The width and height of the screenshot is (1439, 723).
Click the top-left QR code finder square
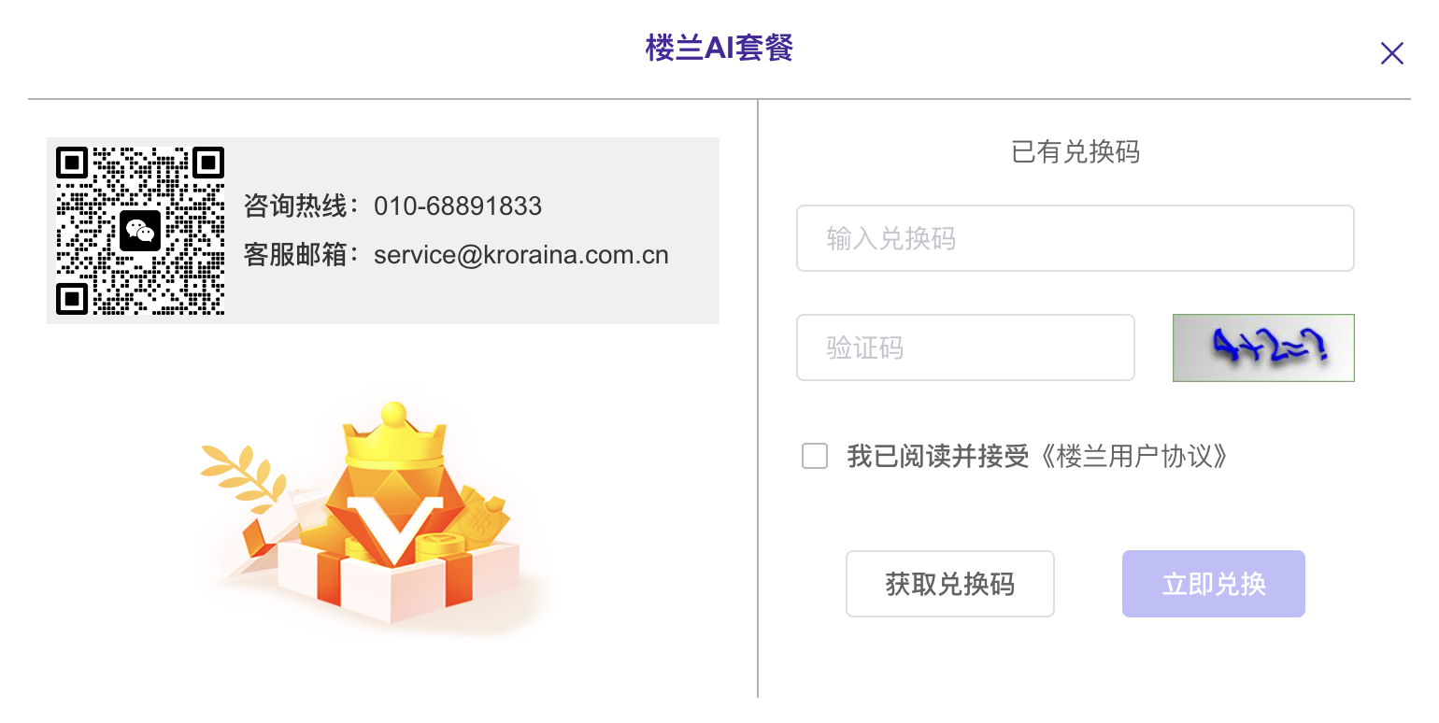pyautogui.click(x=72, y=163)
